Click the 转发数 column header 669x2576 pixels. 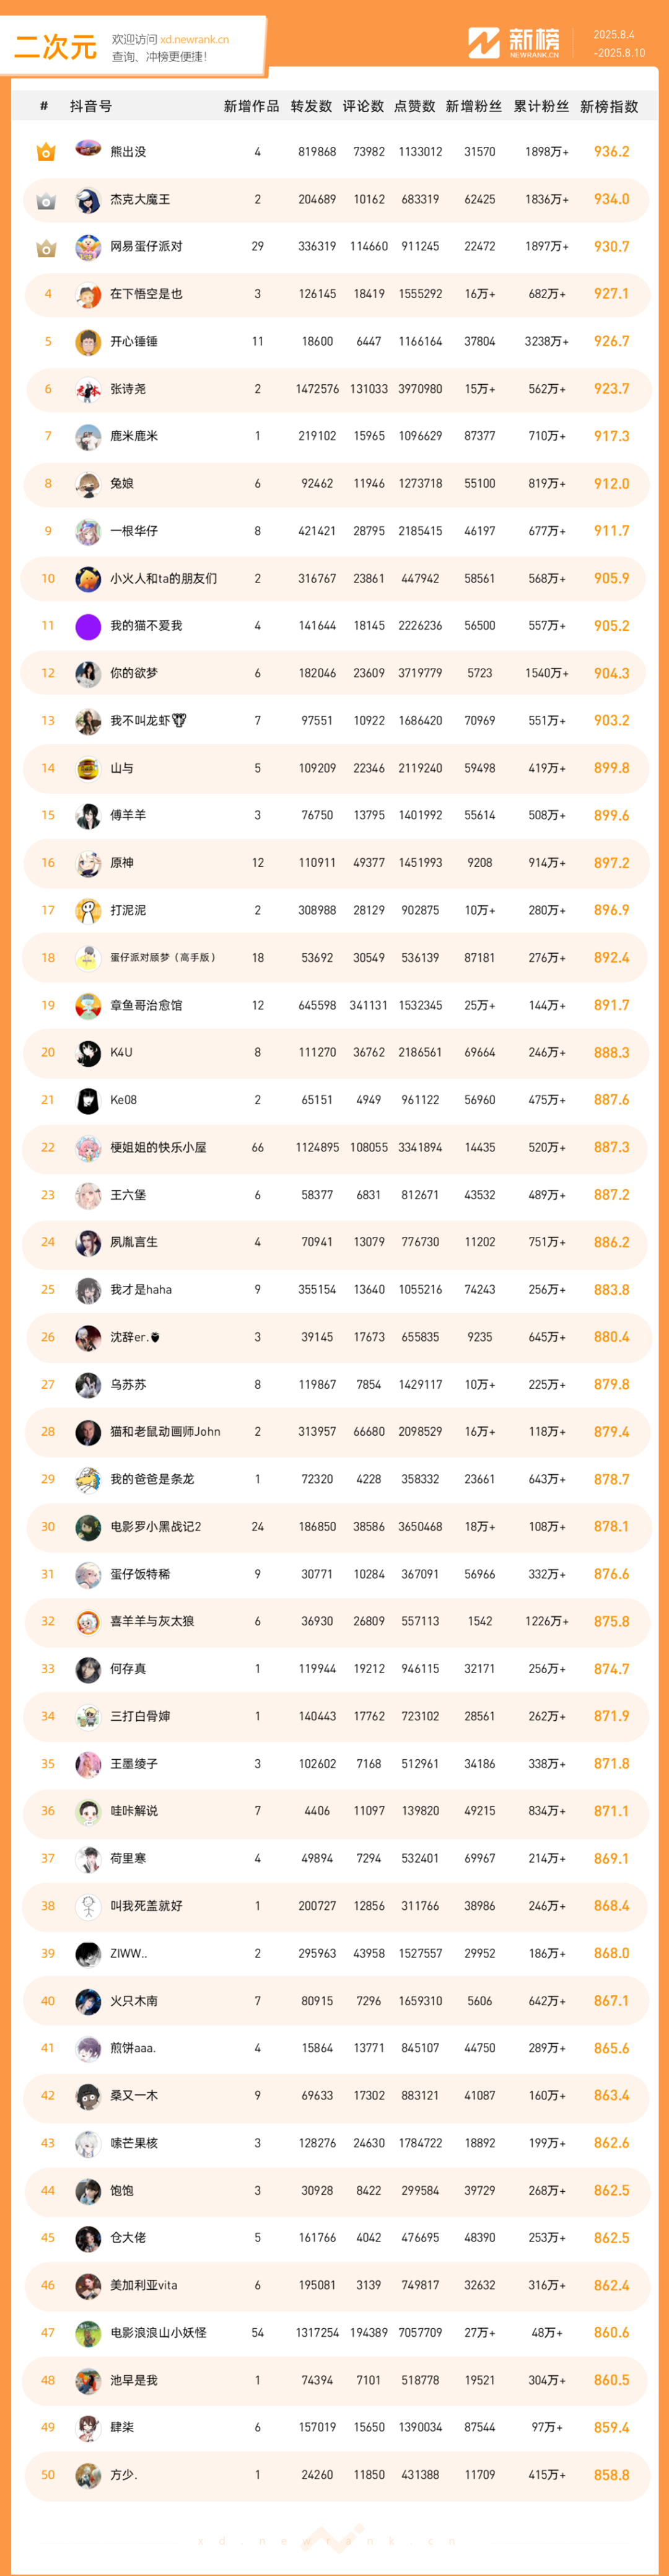311,106
